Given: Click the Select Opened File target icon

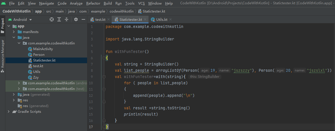Looking at the screenshot, I should point(52,20).
